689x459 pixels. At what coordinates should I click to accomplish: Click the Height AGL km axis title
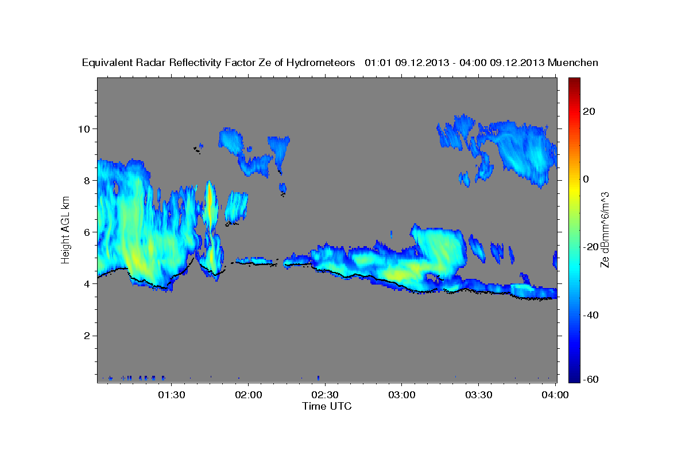pyautogui.click(x=65, y=231)
